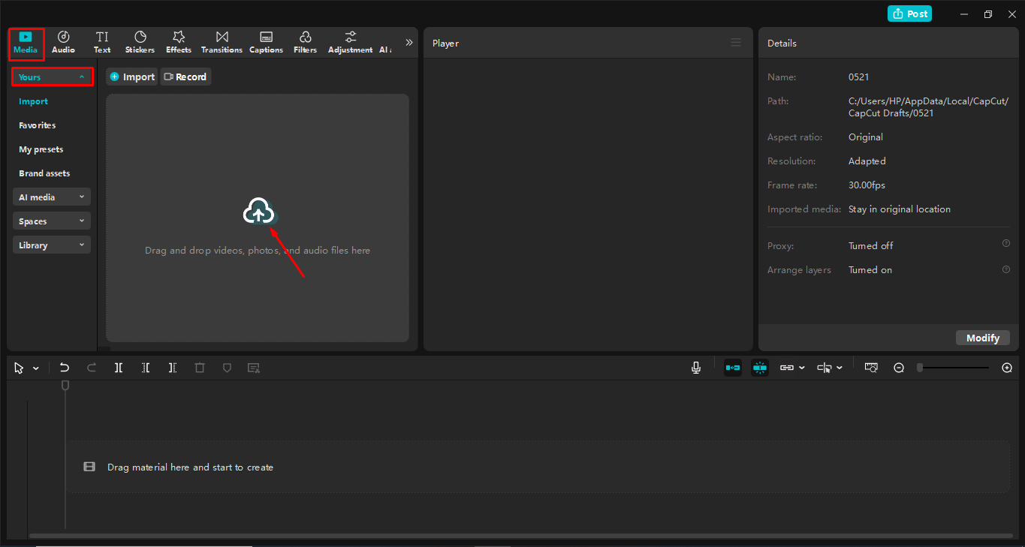Image resolution: width=1025 pixels, height=547 pixels.
Task: Click the Import button
Action: tap(131, 76)
